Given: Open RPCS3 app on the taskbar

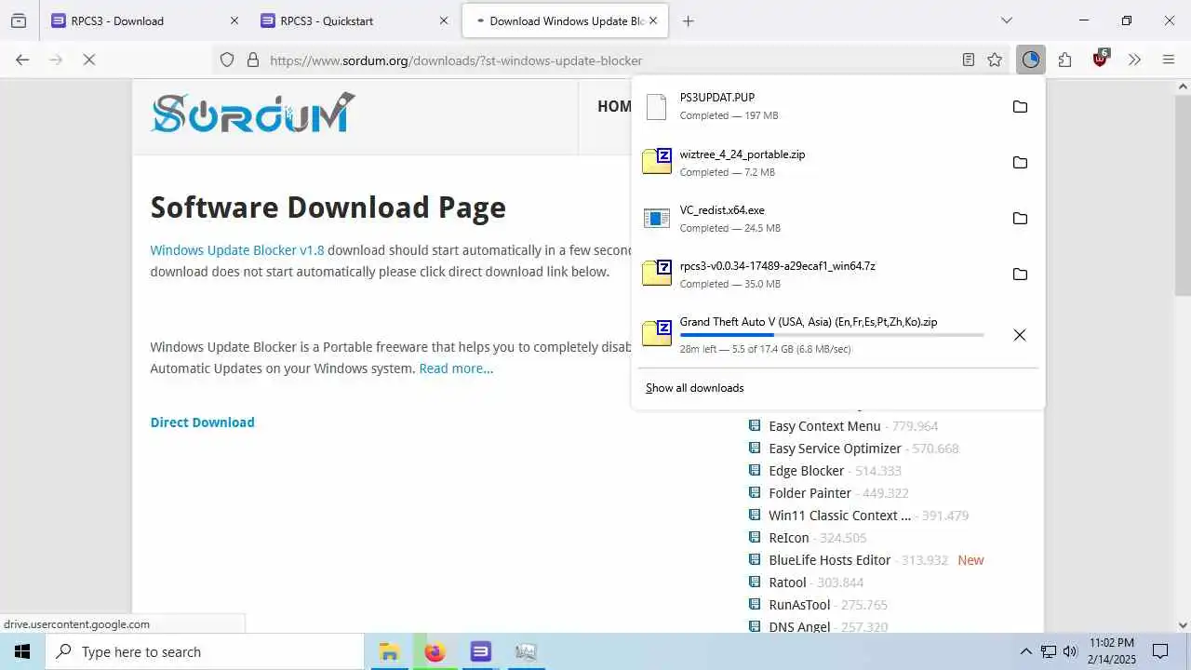Looking at the screenshot, I should tap(480, 651).
